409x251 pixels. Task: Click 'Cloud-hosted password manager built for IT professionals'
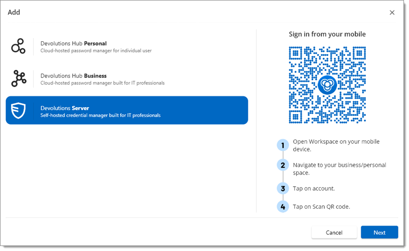coord(102,83)
